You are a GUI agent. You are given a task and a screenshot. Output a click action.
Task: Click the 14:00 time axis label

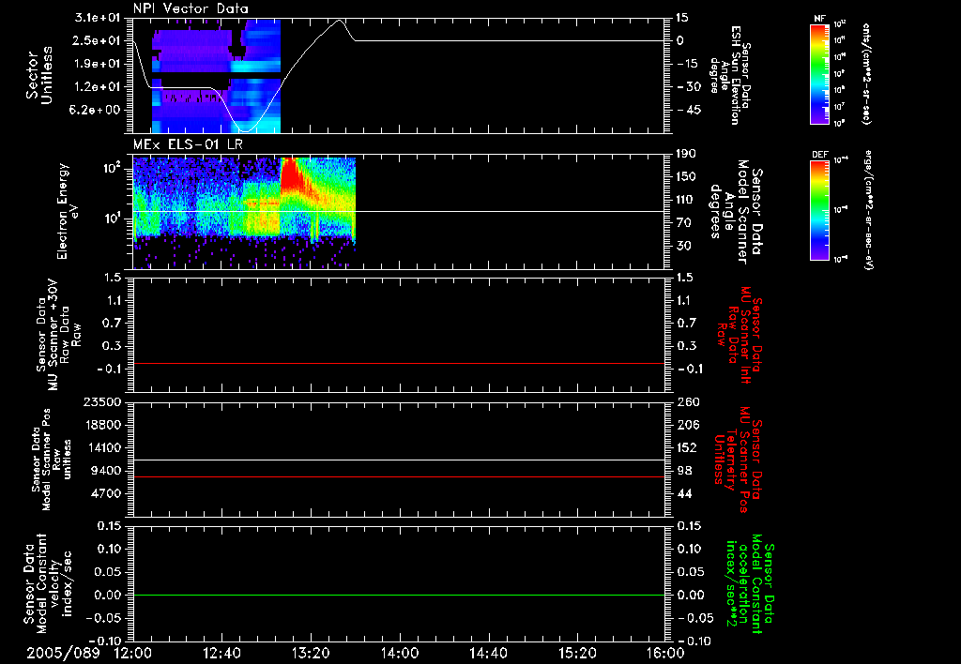tap(400, 653)
